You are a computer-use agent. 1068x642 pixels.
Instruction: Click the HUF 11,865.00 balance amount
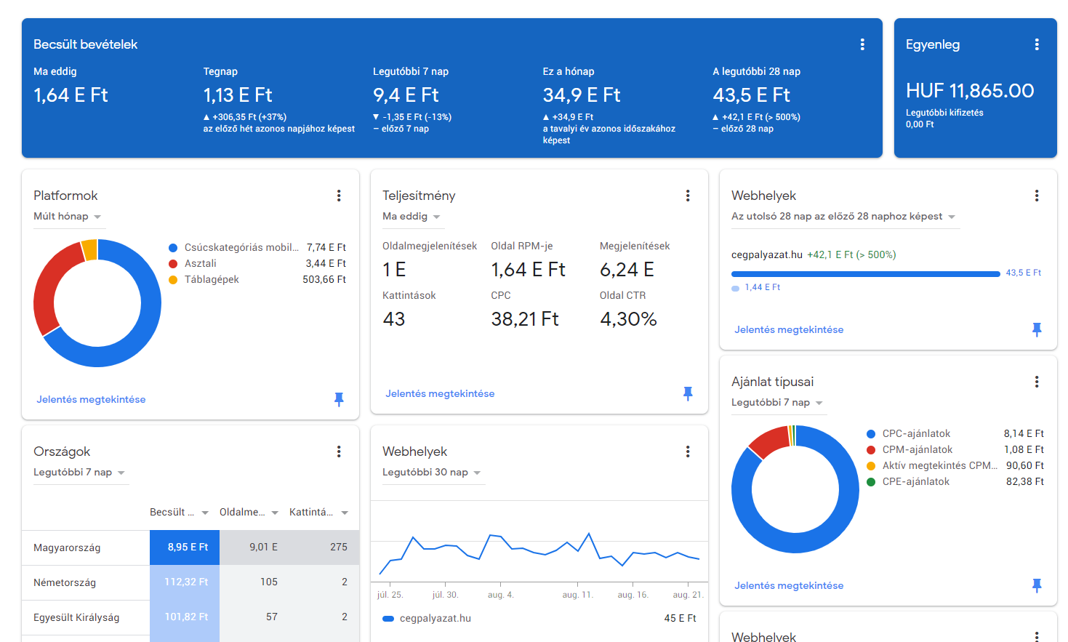pos(970,91)
